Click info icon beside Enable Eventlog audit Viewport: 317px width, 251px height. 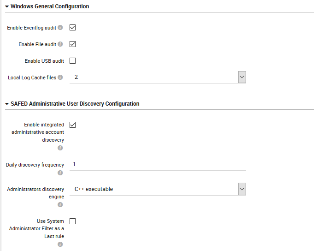[x=60, y=28]
